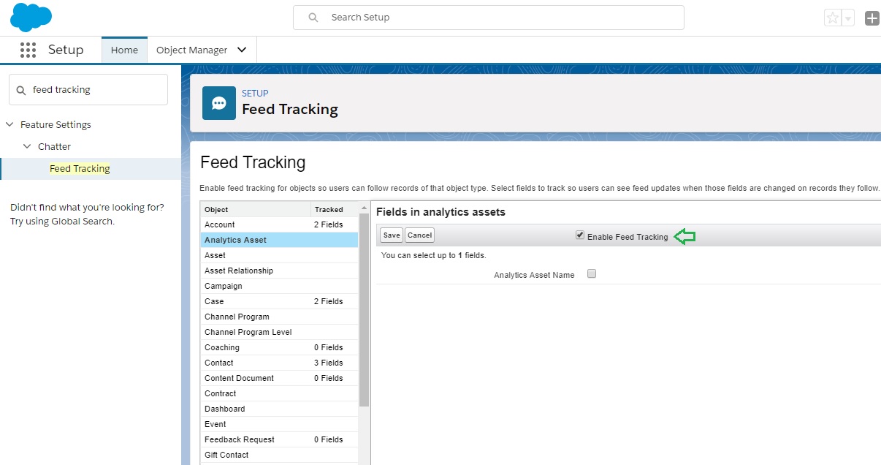Check the Analytics Asset Name tracking checkbox

tap(591, 273)
